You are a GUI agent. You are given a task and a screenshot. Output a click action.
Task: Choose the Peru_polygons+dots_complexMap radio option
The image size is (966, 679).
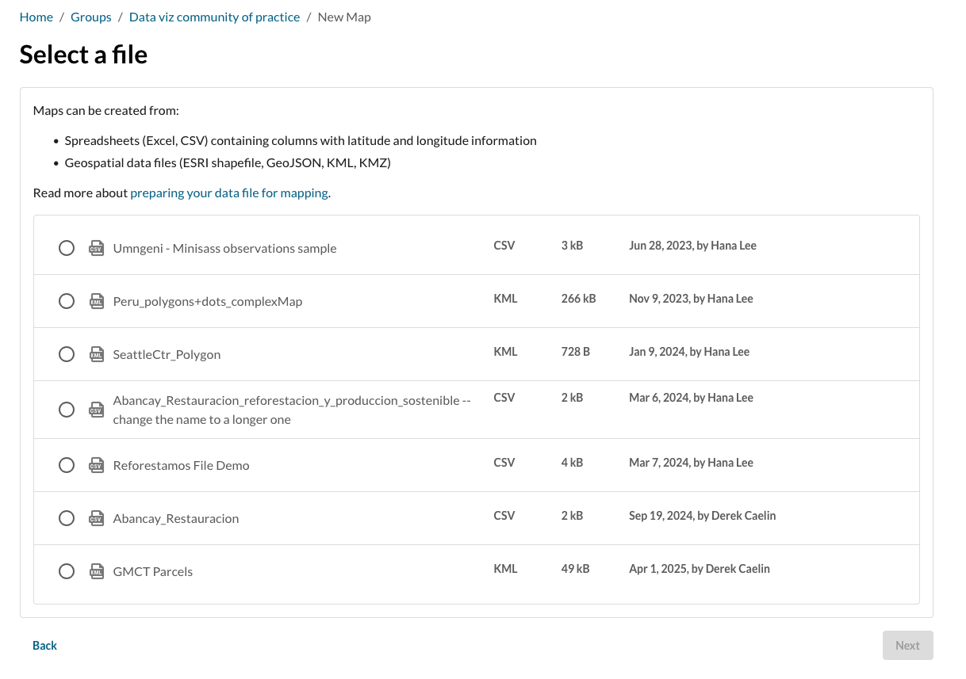67,301
